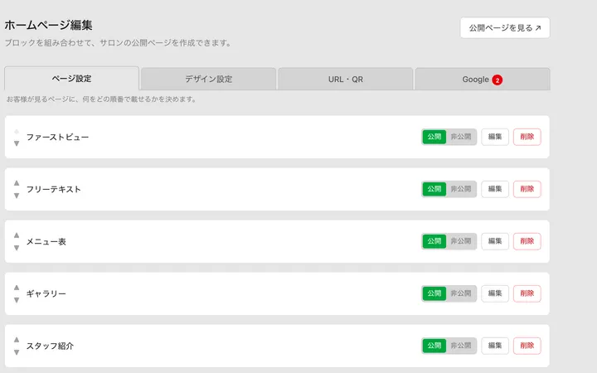Set スタッフ紹介 to 非公開
Image resolution: width=597 pixels, height=373 pixels.
pyautogui.click(x=461, y=346)
